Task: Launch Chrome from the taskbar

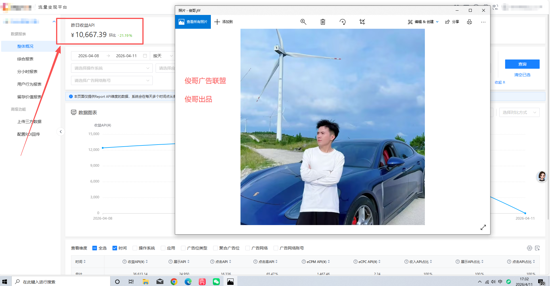Action: pyautogui.click(x=174, y=282)
